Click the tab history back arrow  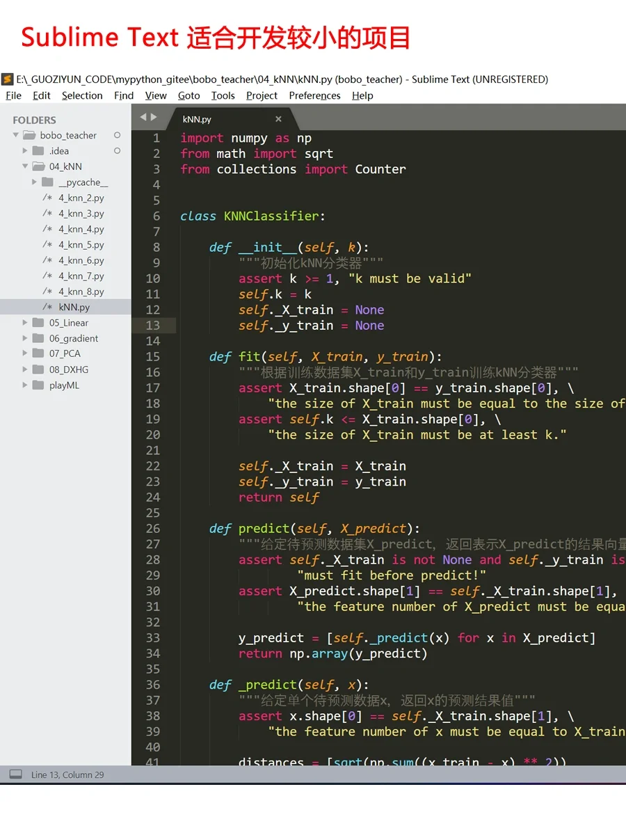point(143,118)
